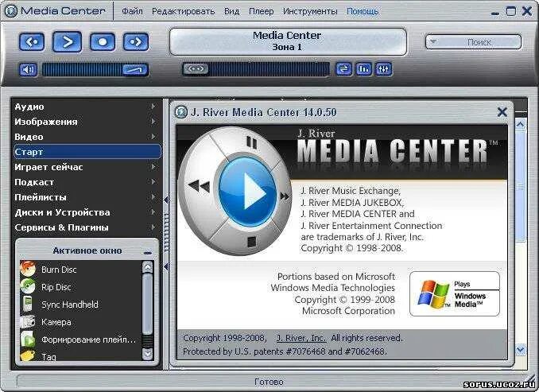Open the visualization spectrum icon

click(x=363, y=69)
